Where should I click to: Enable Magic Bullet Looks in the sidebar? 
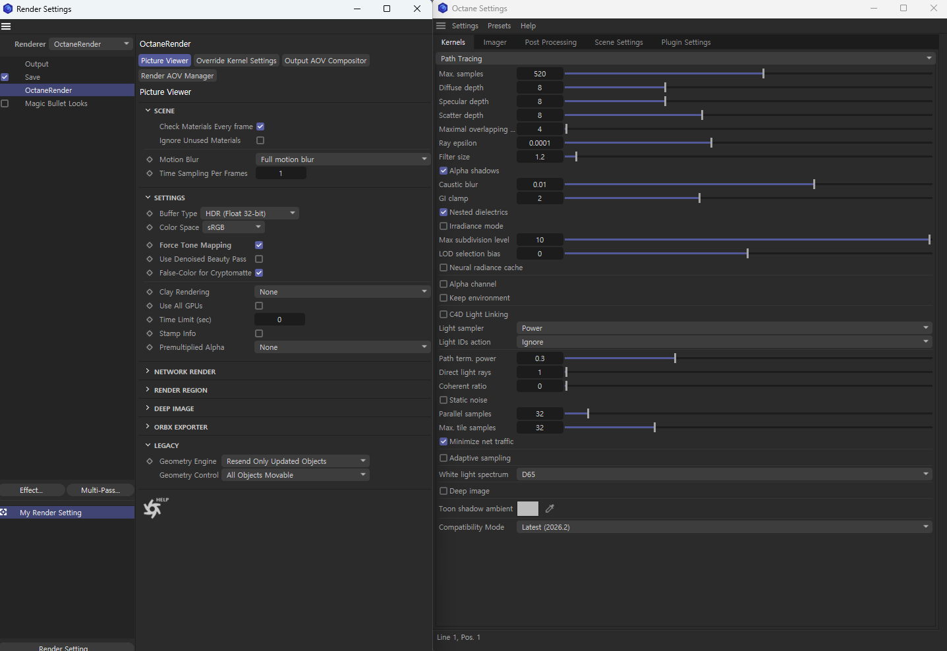pyautogui.click(x=5, y=103)
